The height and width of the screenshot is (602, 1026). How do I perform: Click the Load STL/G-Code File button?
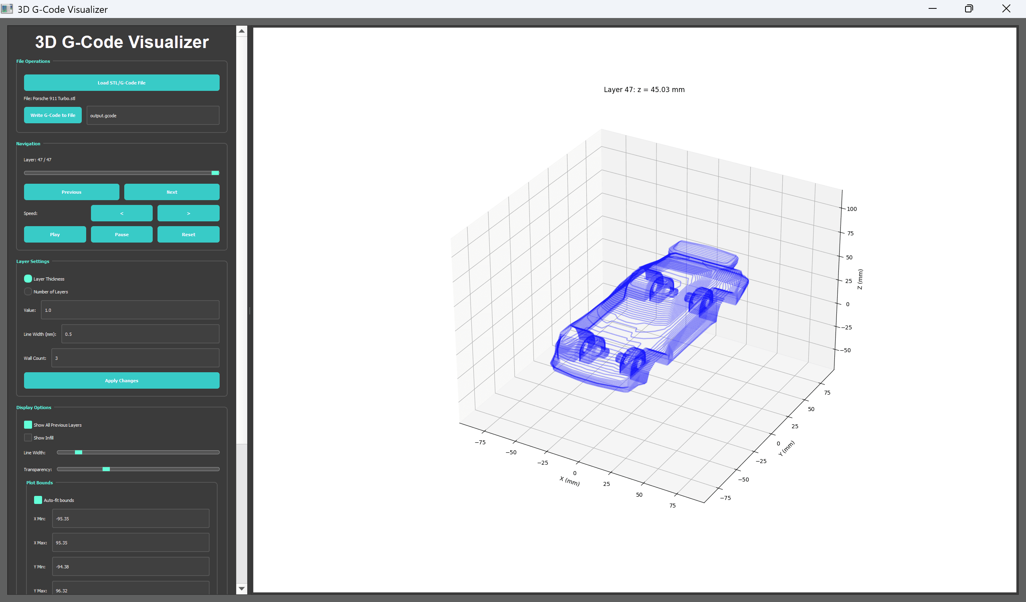click(121, 82)
